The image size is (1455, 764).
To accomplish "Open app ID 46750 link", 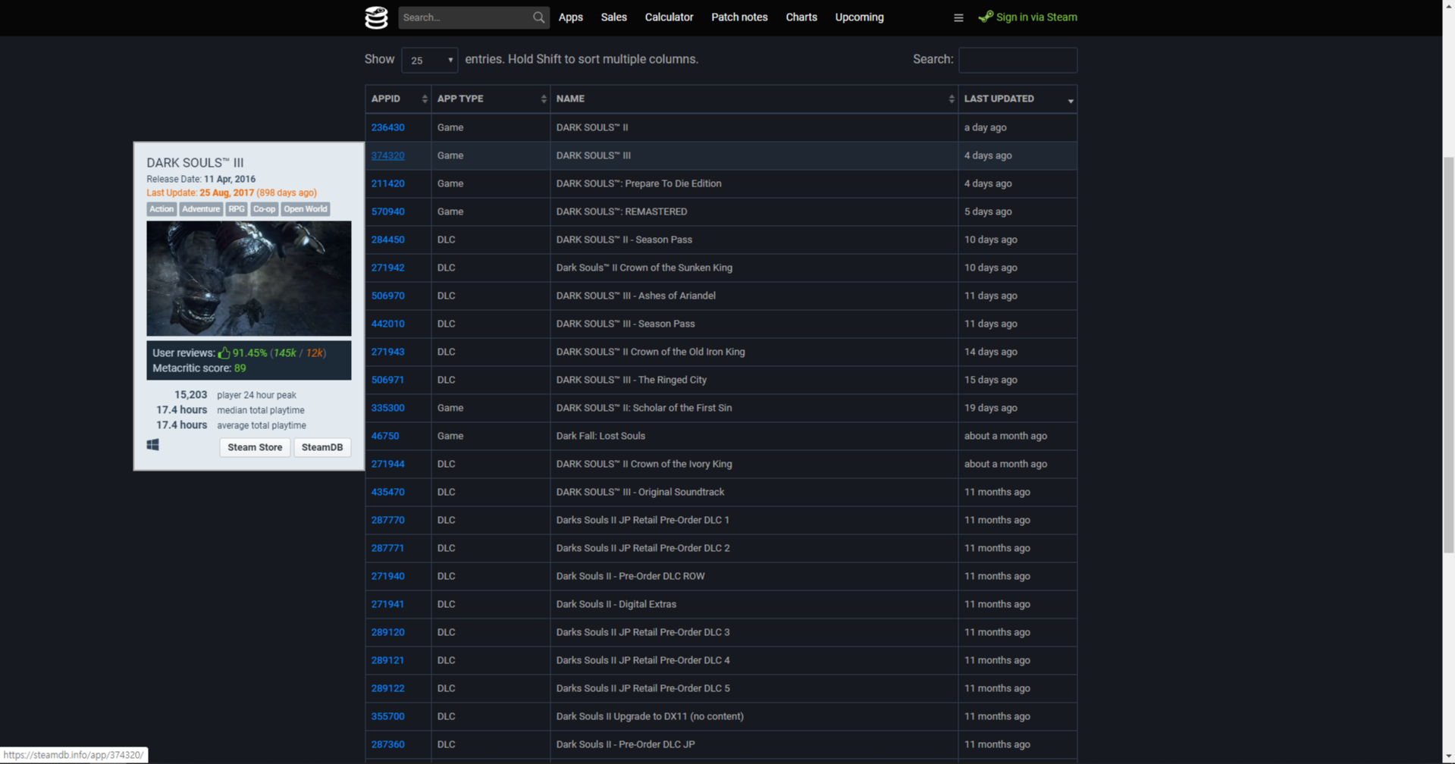I will [x=384, y=436].
